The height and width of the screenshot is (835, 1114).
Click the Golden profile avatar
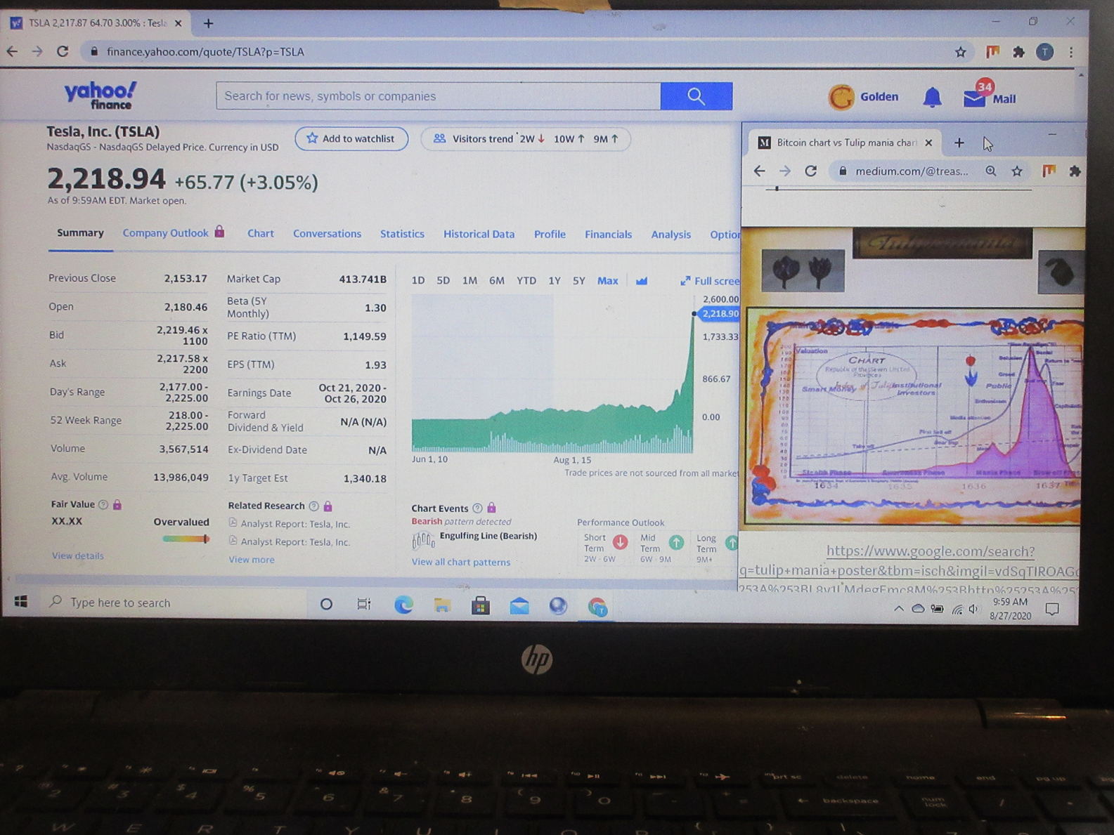click(841, 97)
